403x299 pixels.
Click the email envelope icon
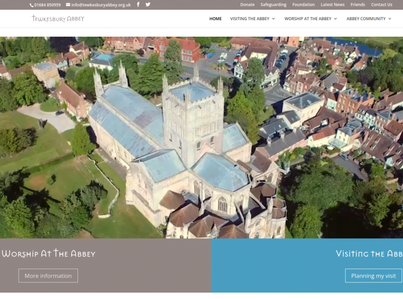pyautogui.click(x=68, y=5)
